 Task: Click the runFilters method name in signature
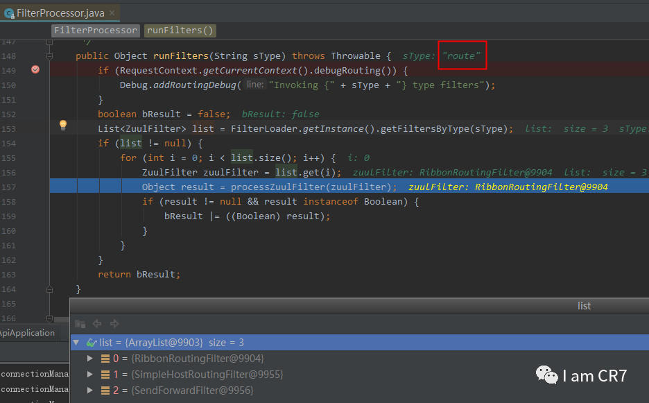click(180, 56)
